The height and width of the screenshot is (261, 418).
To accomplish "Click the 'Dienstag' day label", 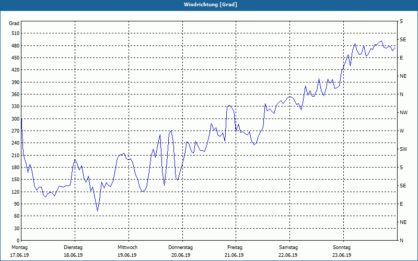I will pyautogui.click(x=73, y=247).
